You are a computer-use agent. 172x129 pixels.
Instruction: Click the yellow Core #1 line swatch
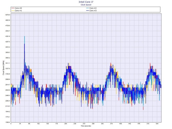coord(13,11)
